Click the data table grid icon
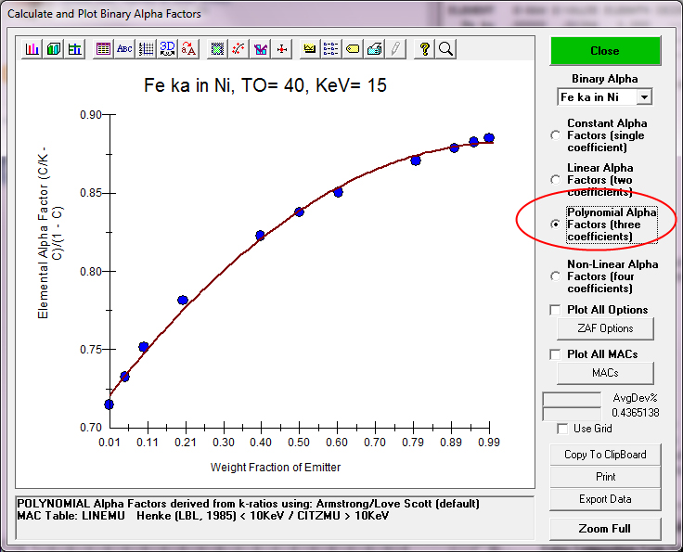Image resolution: width=683 pixels, height=552 pixels. [x=103, y=49]
